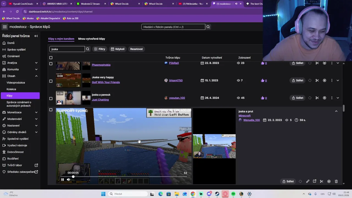Image resolution: width=352 pixels, height=198 pixels.
Task: Click the star icon for Joska very happy
Action: [x=324, y=80]
